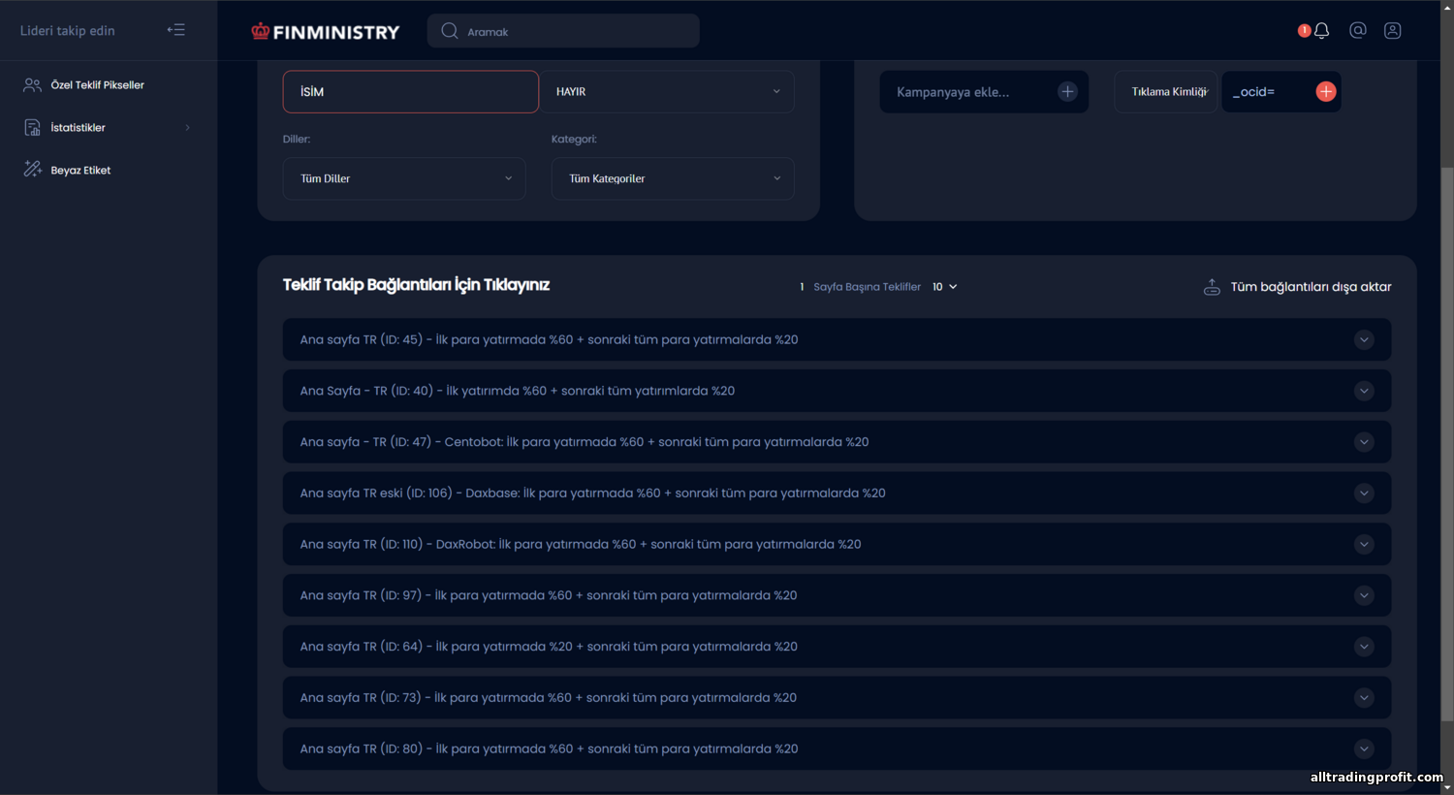The width and height of the screenshot is (1454, 795).
Task: Open the Tüm Diller dropdown
Action: pos(404,178)
